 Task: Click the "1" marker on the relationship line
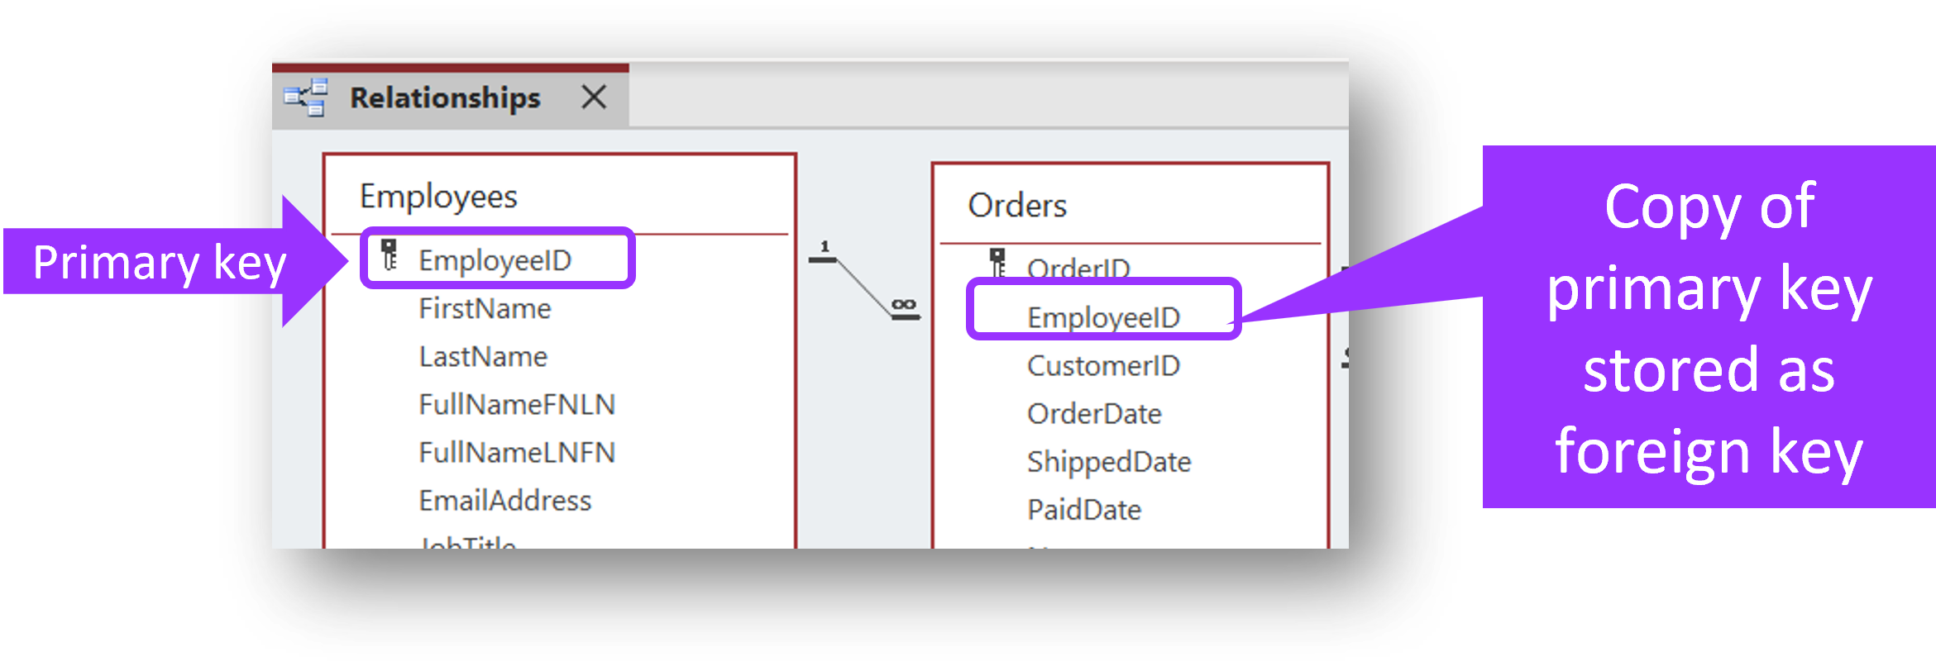click(x=824, y=247)
